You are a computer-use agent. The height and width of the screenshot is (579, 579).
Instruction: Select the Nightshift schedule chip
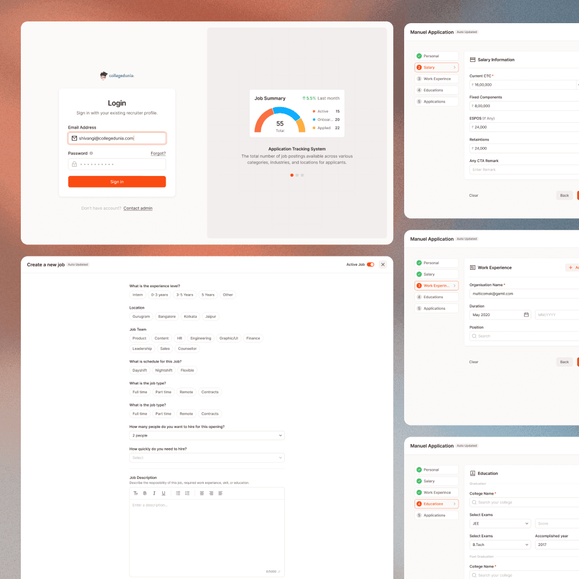[164, 371]
